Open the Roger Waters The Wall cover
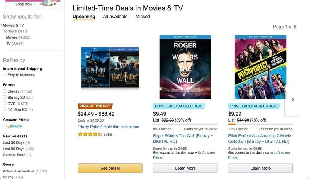 coord(185,67)
